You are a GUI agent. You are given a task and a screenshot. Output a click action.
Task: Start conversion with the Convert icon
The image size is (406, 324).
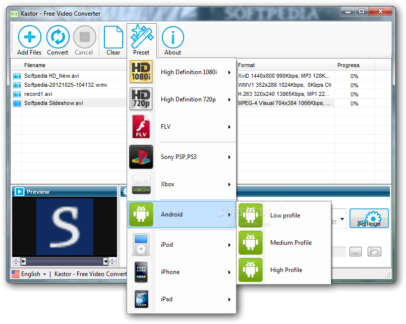point(57,37)
